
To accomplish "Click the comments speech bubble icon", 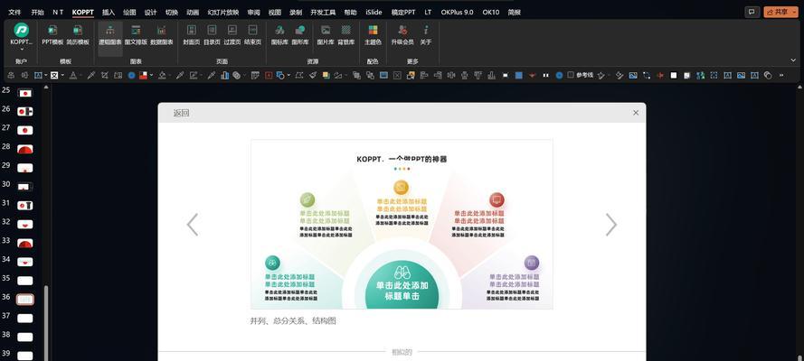I will [x=752, y=12].
